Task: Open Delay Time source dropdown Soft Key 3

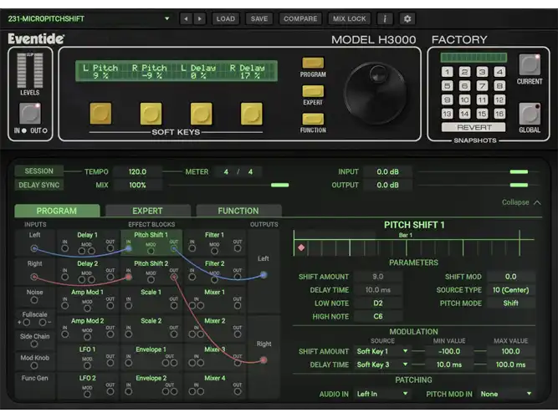Action: (x=382, y=364)
